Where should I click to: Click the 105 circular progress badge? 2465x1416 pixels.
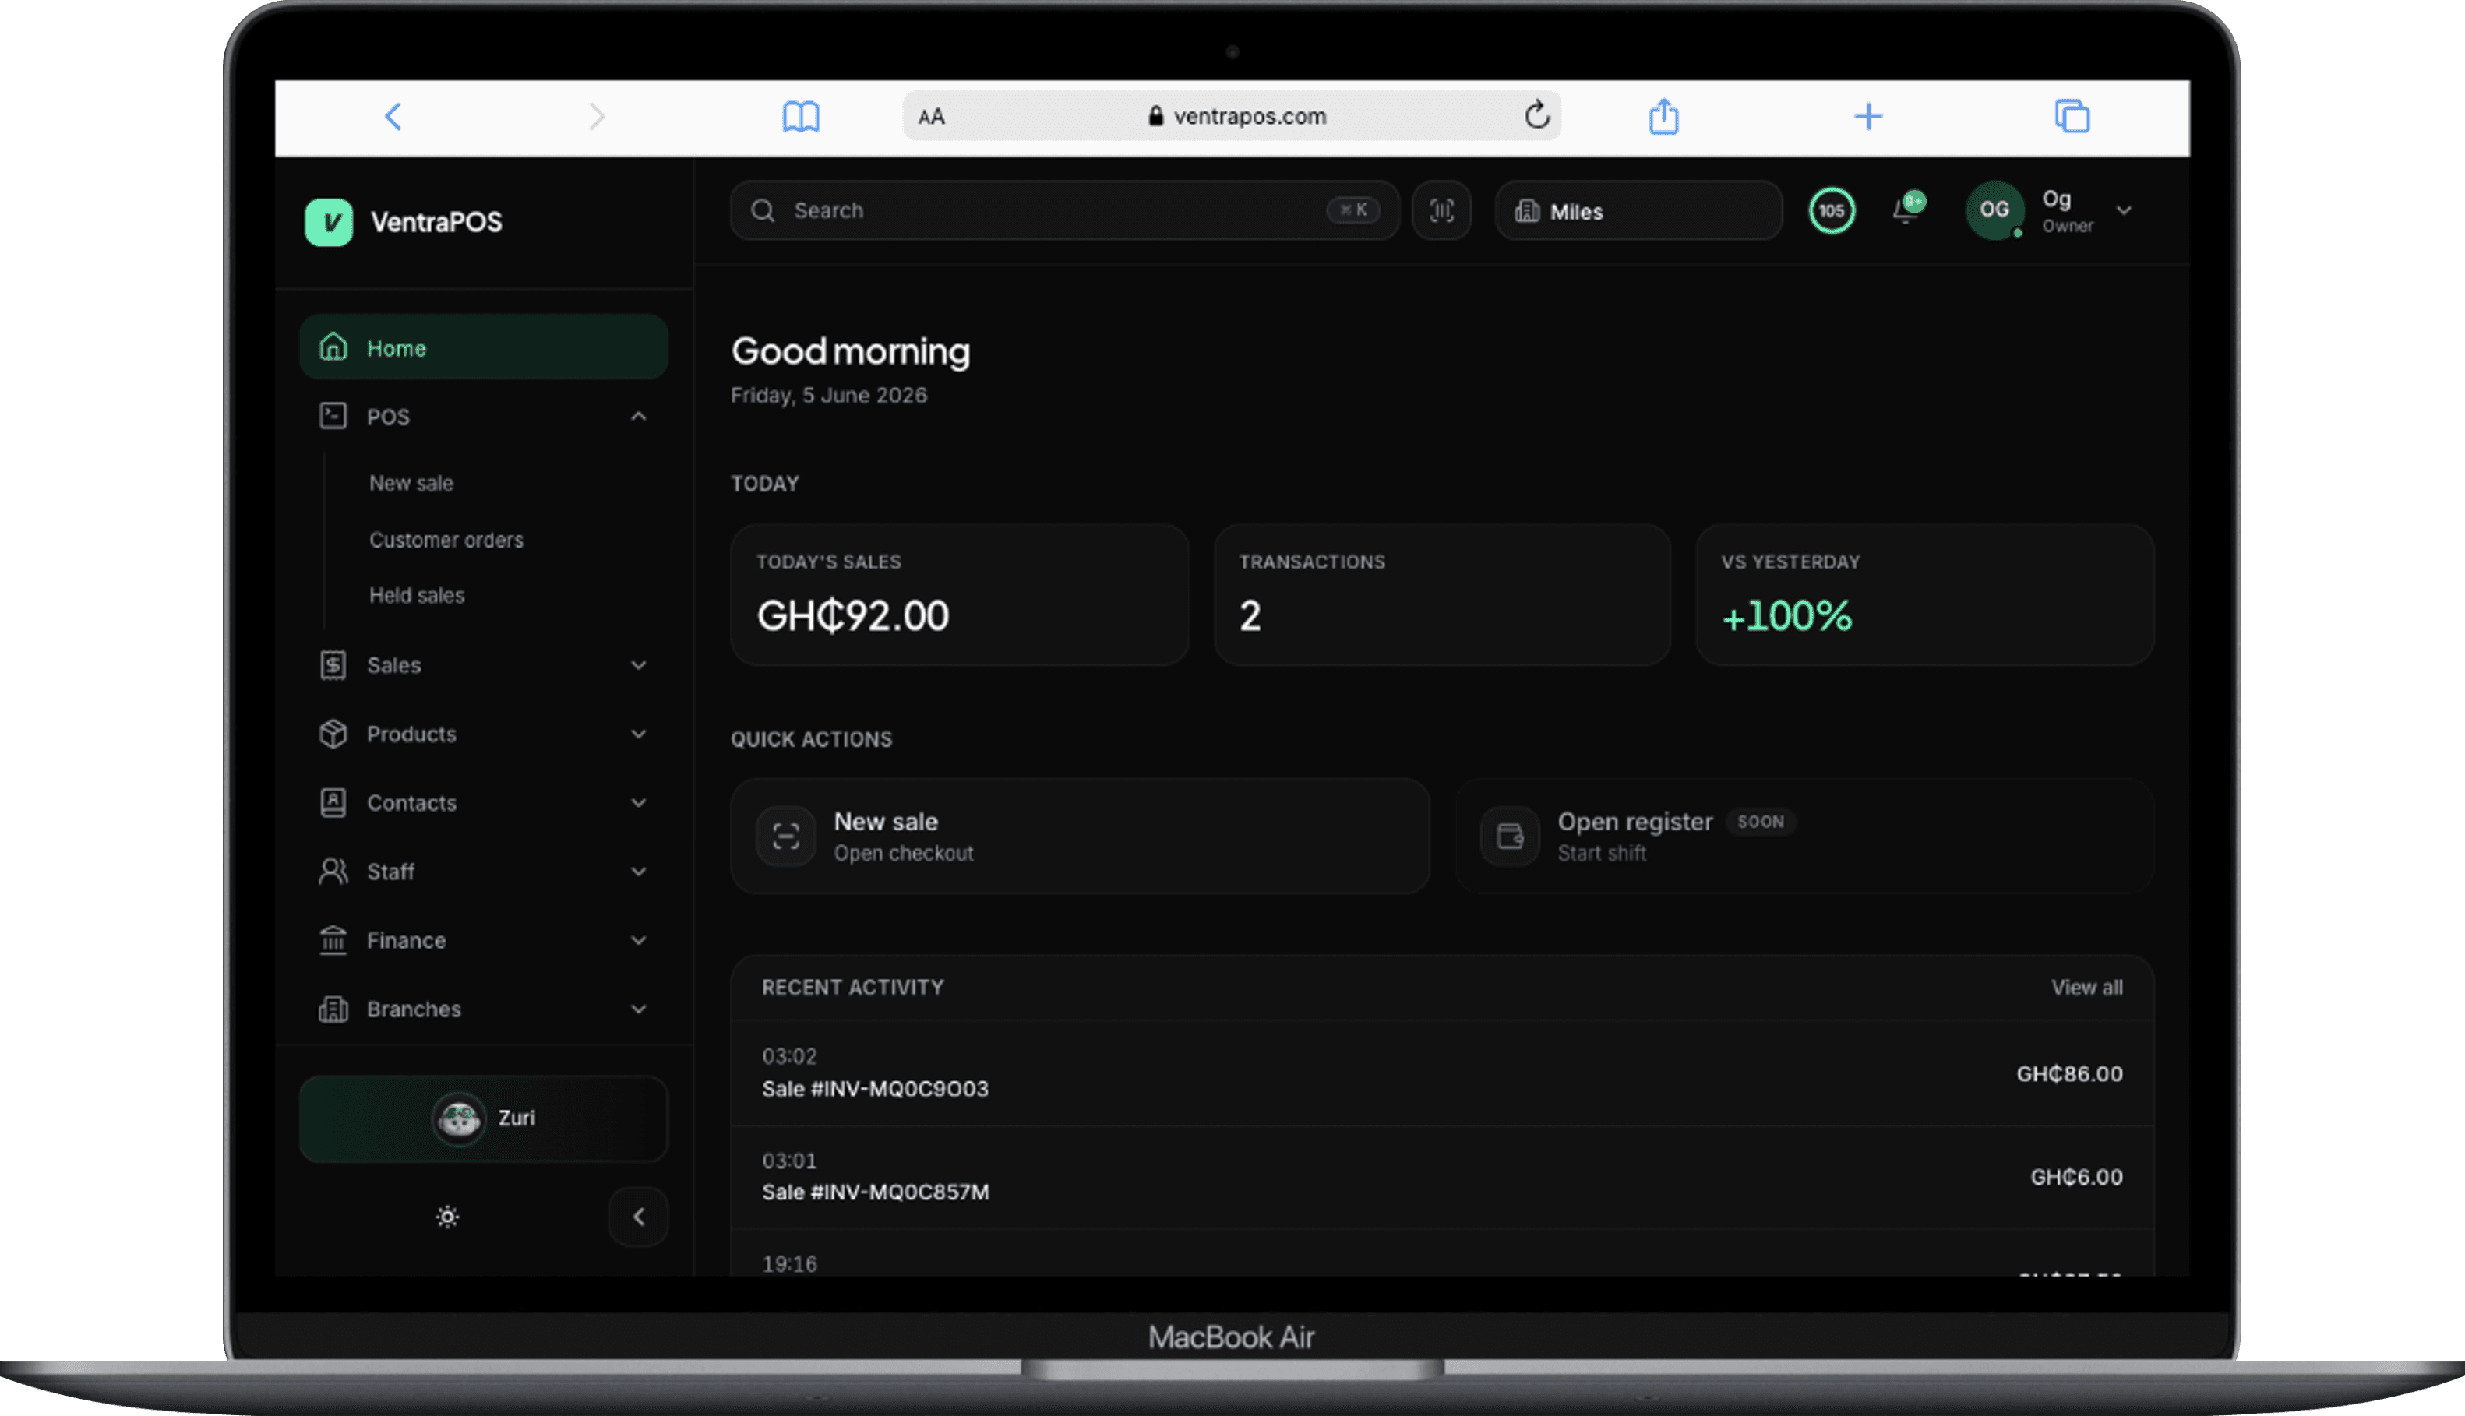tap(1831, 210)
